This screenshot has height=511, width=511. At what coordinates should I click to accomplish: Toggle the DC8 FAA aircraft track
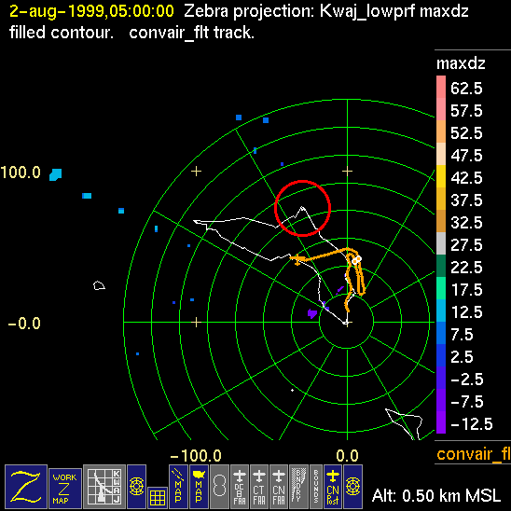pos(240,486)
